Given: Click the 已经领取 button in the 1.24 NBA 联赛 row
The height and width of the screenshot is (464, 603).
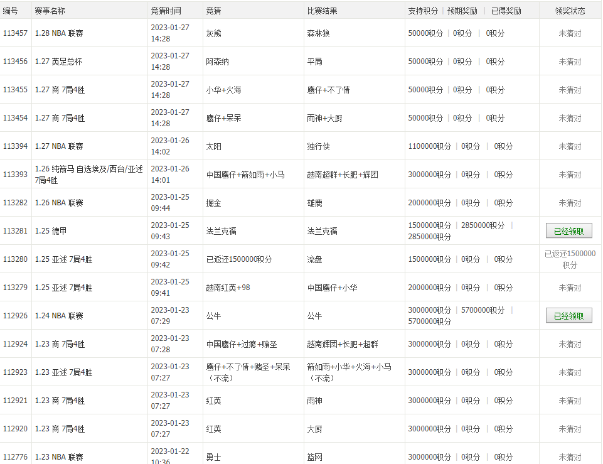Looking at the screenshot, I should (569, 315).
